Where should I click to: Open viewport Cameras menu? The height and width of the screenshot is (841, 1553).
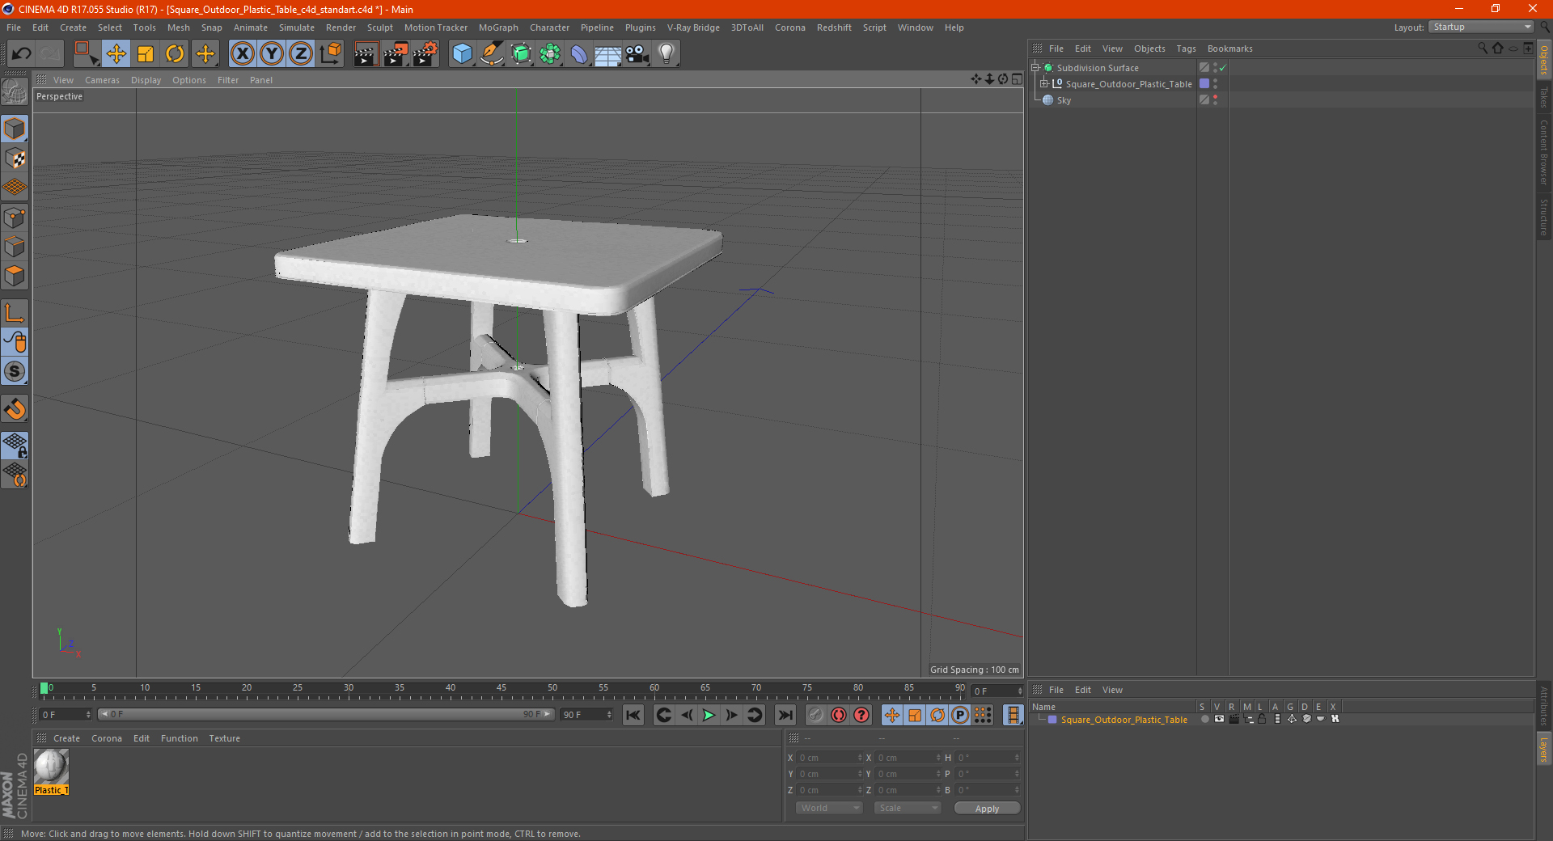click(102, 80)
